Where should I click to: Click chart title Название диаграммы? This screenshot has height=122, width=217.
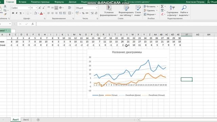tap(127, 52)
